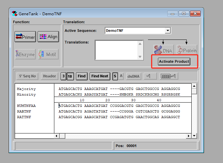The height and width of the screenshot is (163, 223).
Task: Close the GeneTank window
Action: (195, 14)
